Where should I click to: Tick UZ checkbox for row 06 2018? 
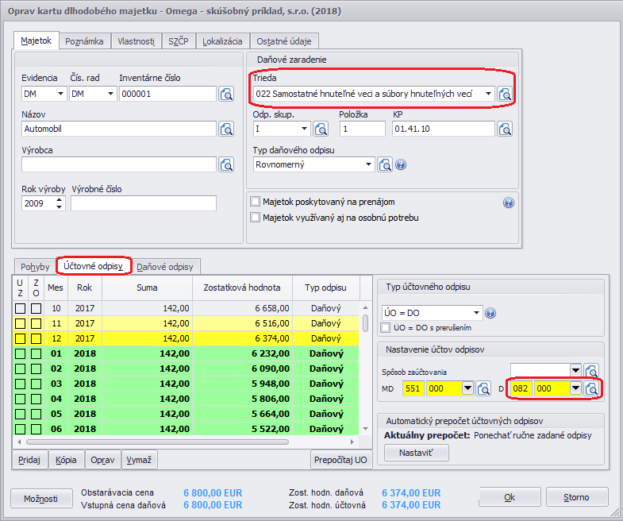pos(21,429)
